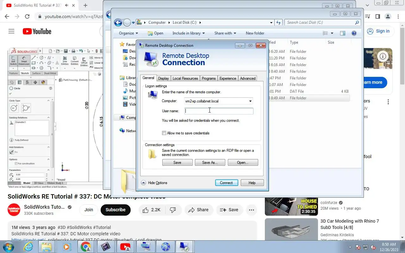Open the Include in library dropdown
Viewport: 405px width, 253px height.
click(x=189, y=33)
